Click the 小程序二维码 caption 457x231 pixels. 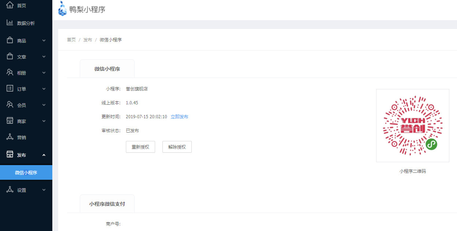pos(413,171)
